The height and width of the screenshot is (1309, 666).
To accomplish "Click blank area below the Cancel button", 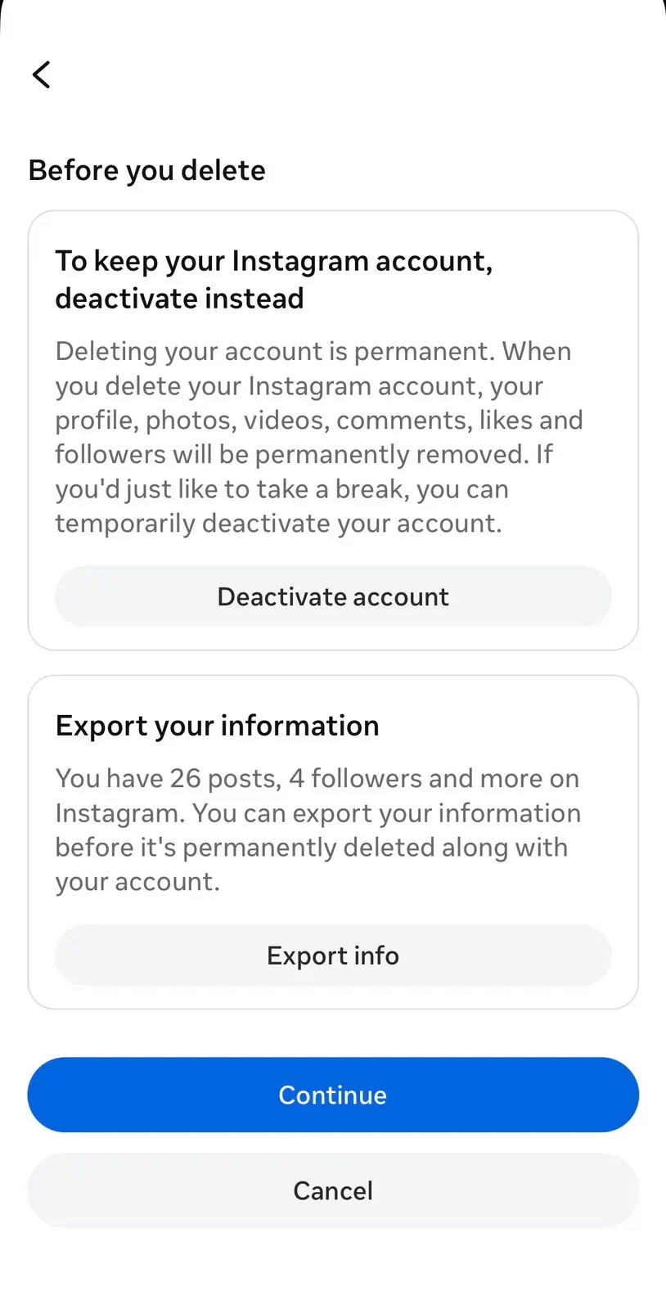I will coord(333,1270).
